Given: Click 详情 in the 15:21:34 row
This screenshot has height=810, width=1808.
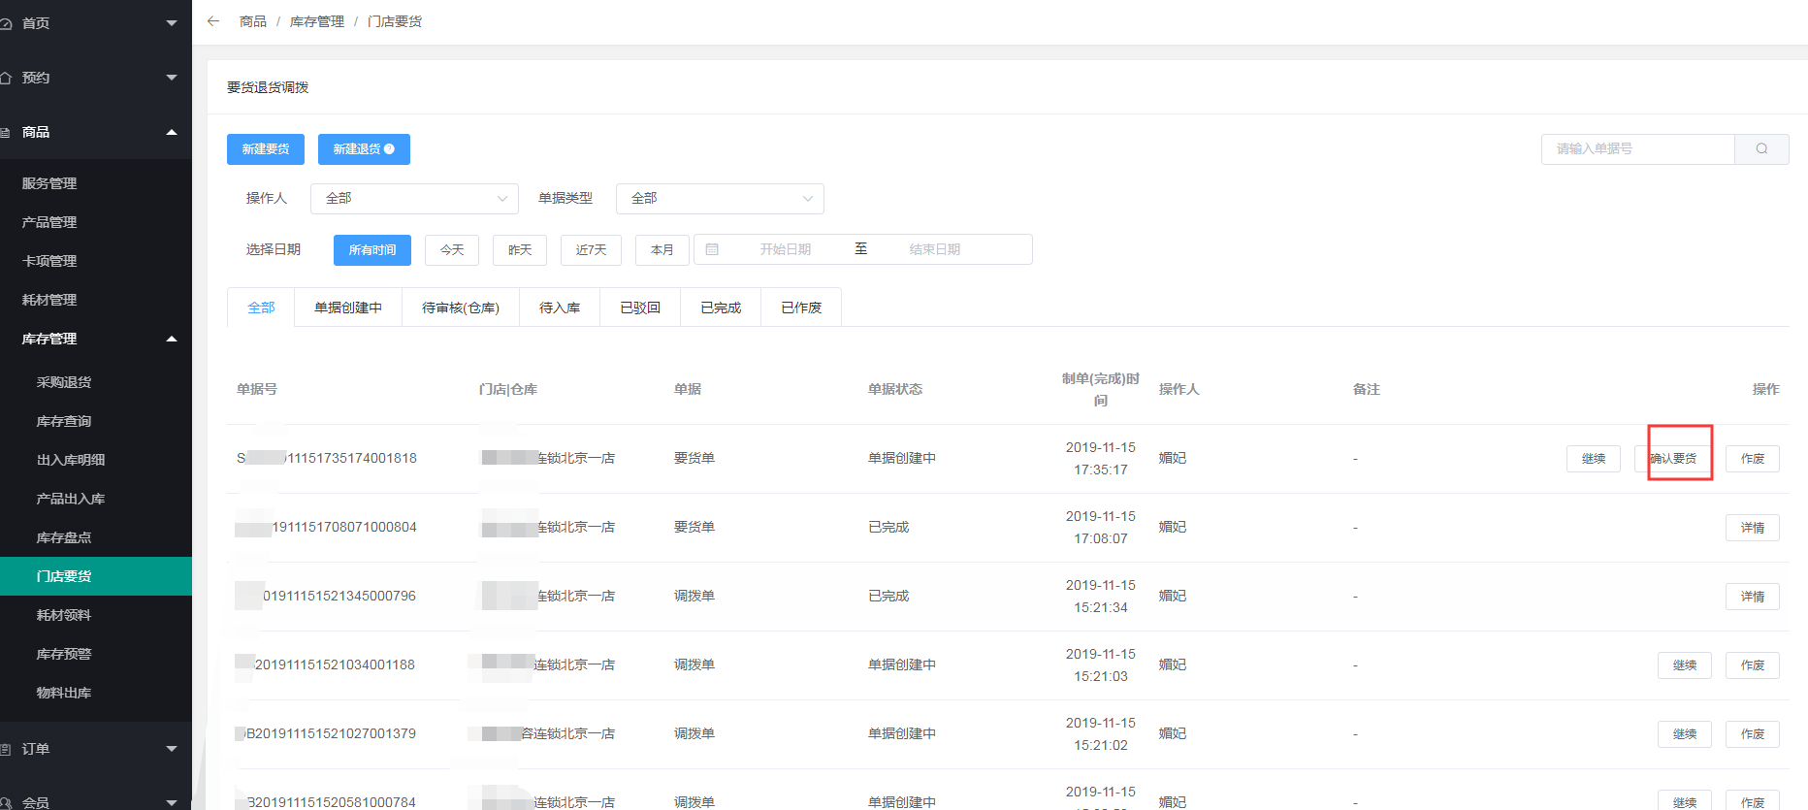Looking at the screenshot, I should click(x=1753, y=597).
